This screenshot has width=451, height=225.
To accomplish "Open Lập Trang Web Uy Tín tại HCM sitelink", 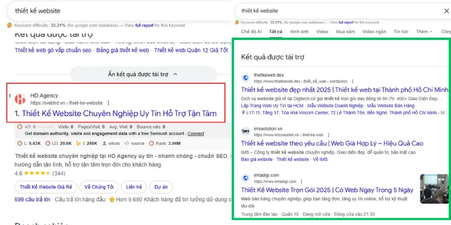I will click(x=272, y=106).
